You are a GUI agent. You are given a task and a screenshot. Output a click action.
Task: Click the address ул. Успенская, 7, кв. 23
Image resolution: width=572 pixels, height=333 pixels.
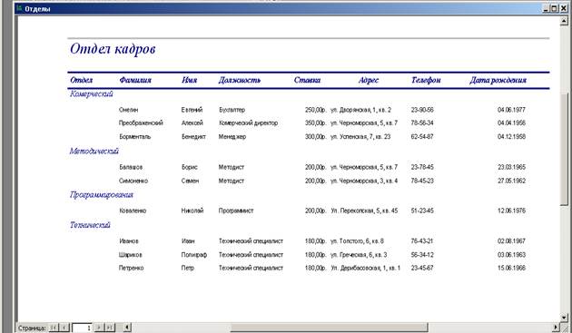point(360,137)
